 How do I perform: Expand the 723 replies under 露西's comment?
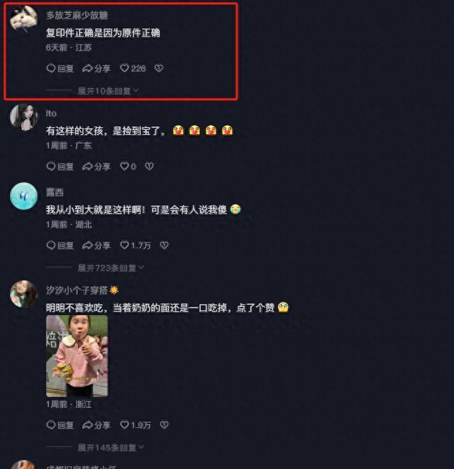point(111,267)
